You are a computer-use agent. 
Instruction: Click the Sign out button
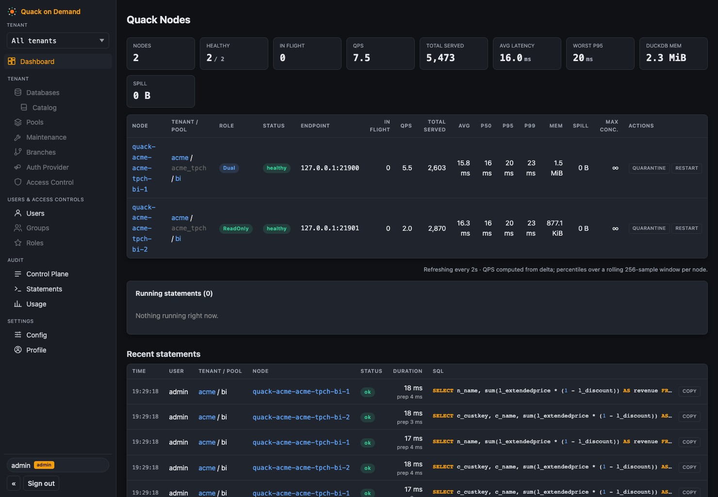(x=41, y=483)
